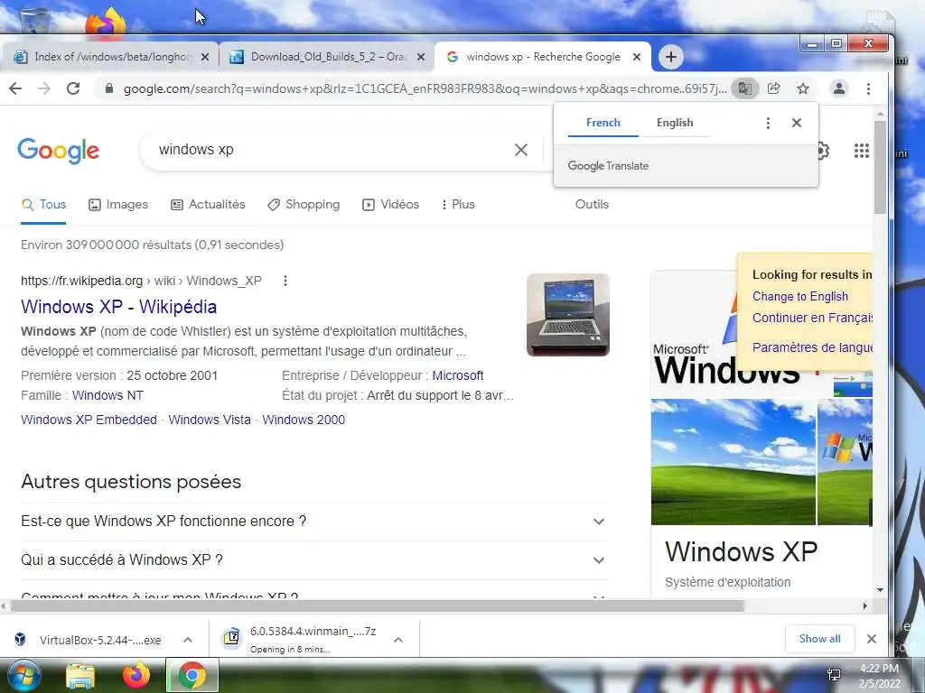This screenshot has height=693, width=925.
Task: Clear the search box with X
Action: [x=521, y=150]
